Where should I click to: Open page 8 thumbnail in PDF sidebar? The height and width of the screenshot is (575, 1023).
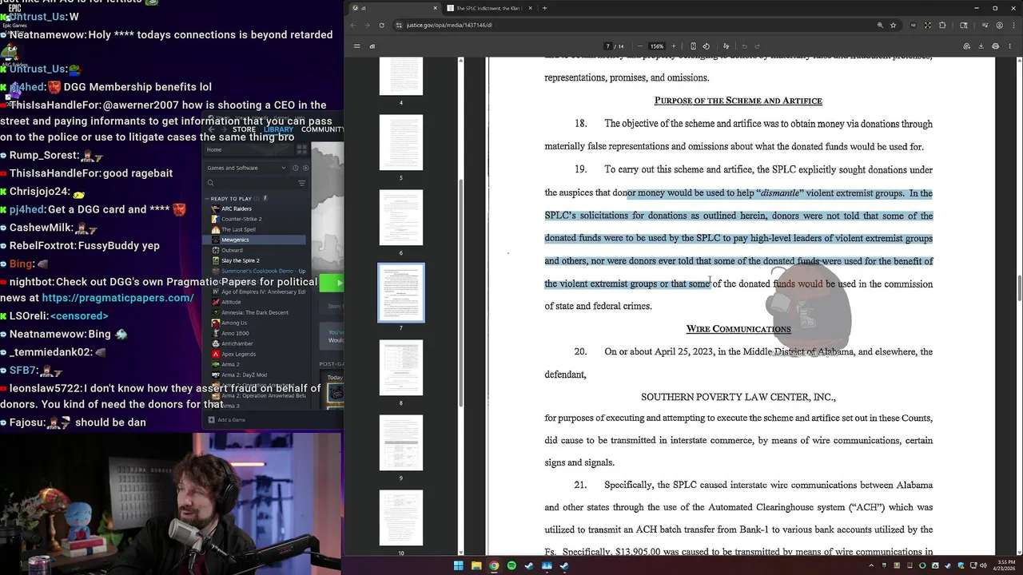[x=401, y=368]
